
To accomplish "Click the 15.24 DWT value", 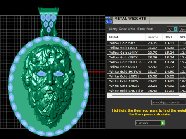I will tap(169, 53).
